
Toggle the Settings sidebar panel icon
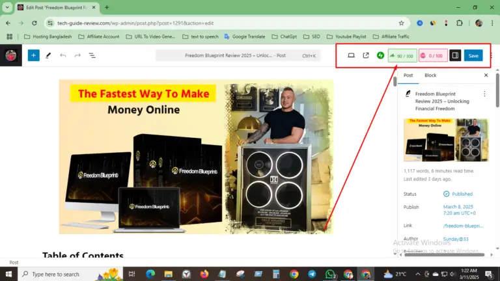455,55
